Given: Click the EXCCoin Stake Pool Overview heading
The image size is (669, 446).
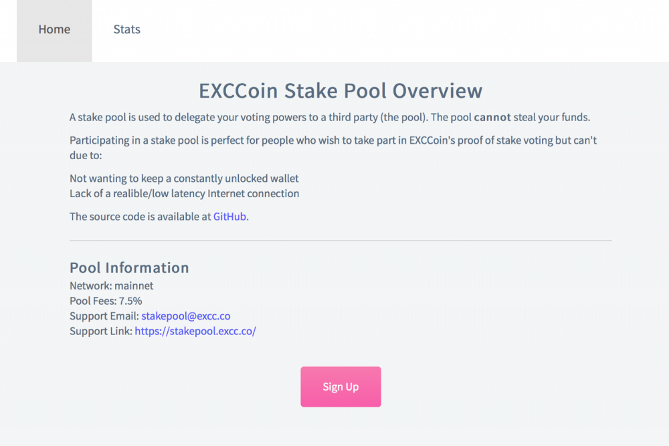Looking at the screenshot, I should (341, 91).
